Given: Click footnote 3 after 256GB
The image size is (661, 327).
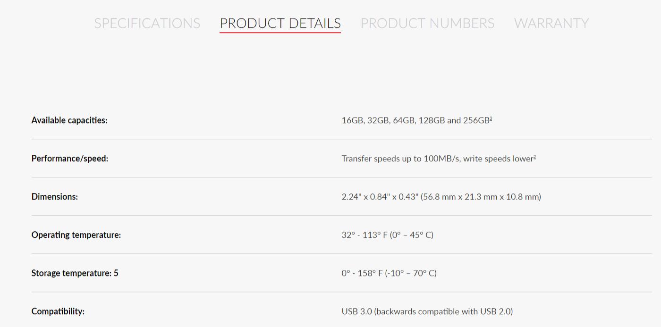Looking at the screenshot, I should click(490, 118).
